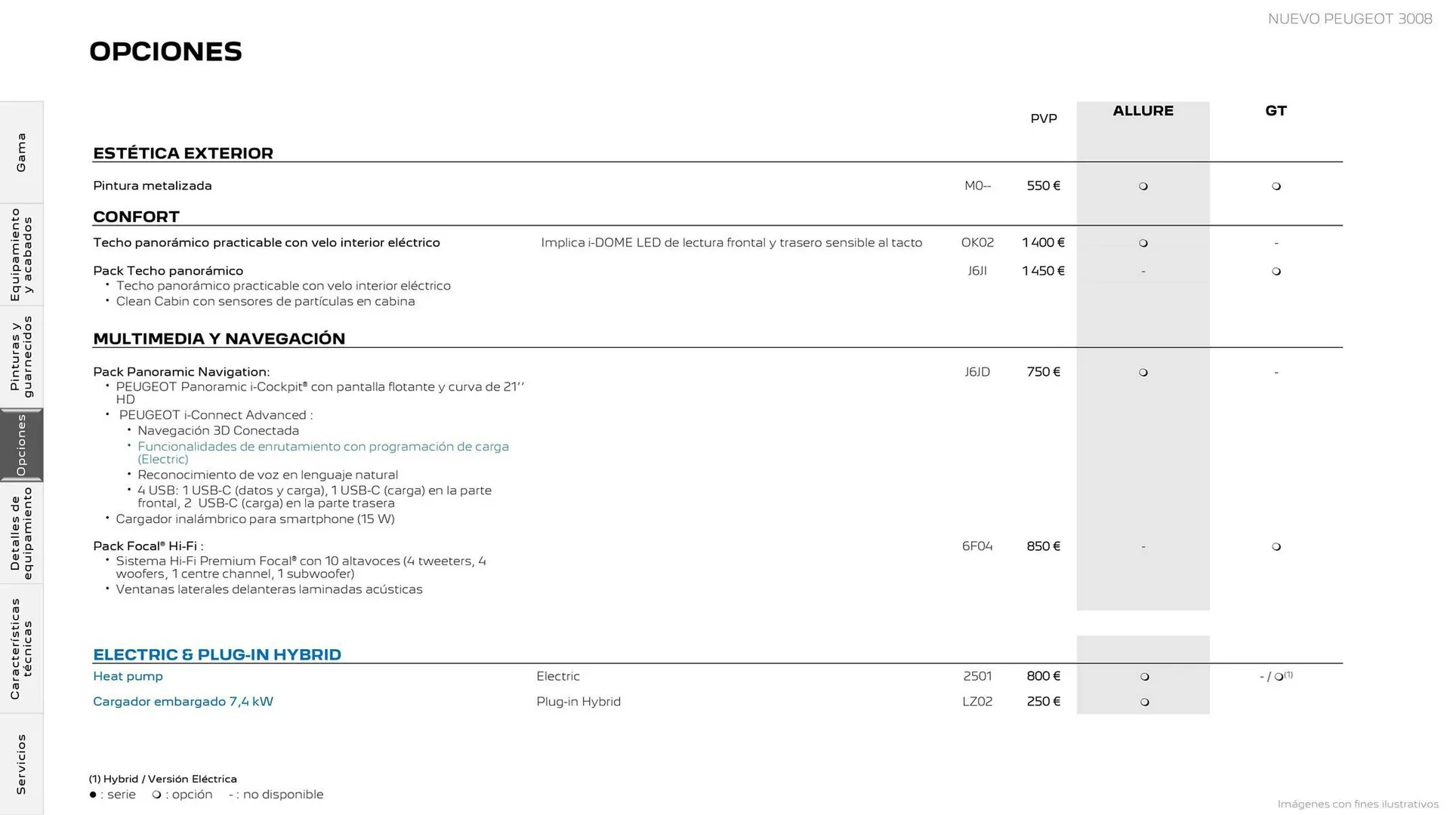Screen dimensions: 1450x815
Task: Switch to Equipamiento y acabados tab
Action: [x=21, y=254]
